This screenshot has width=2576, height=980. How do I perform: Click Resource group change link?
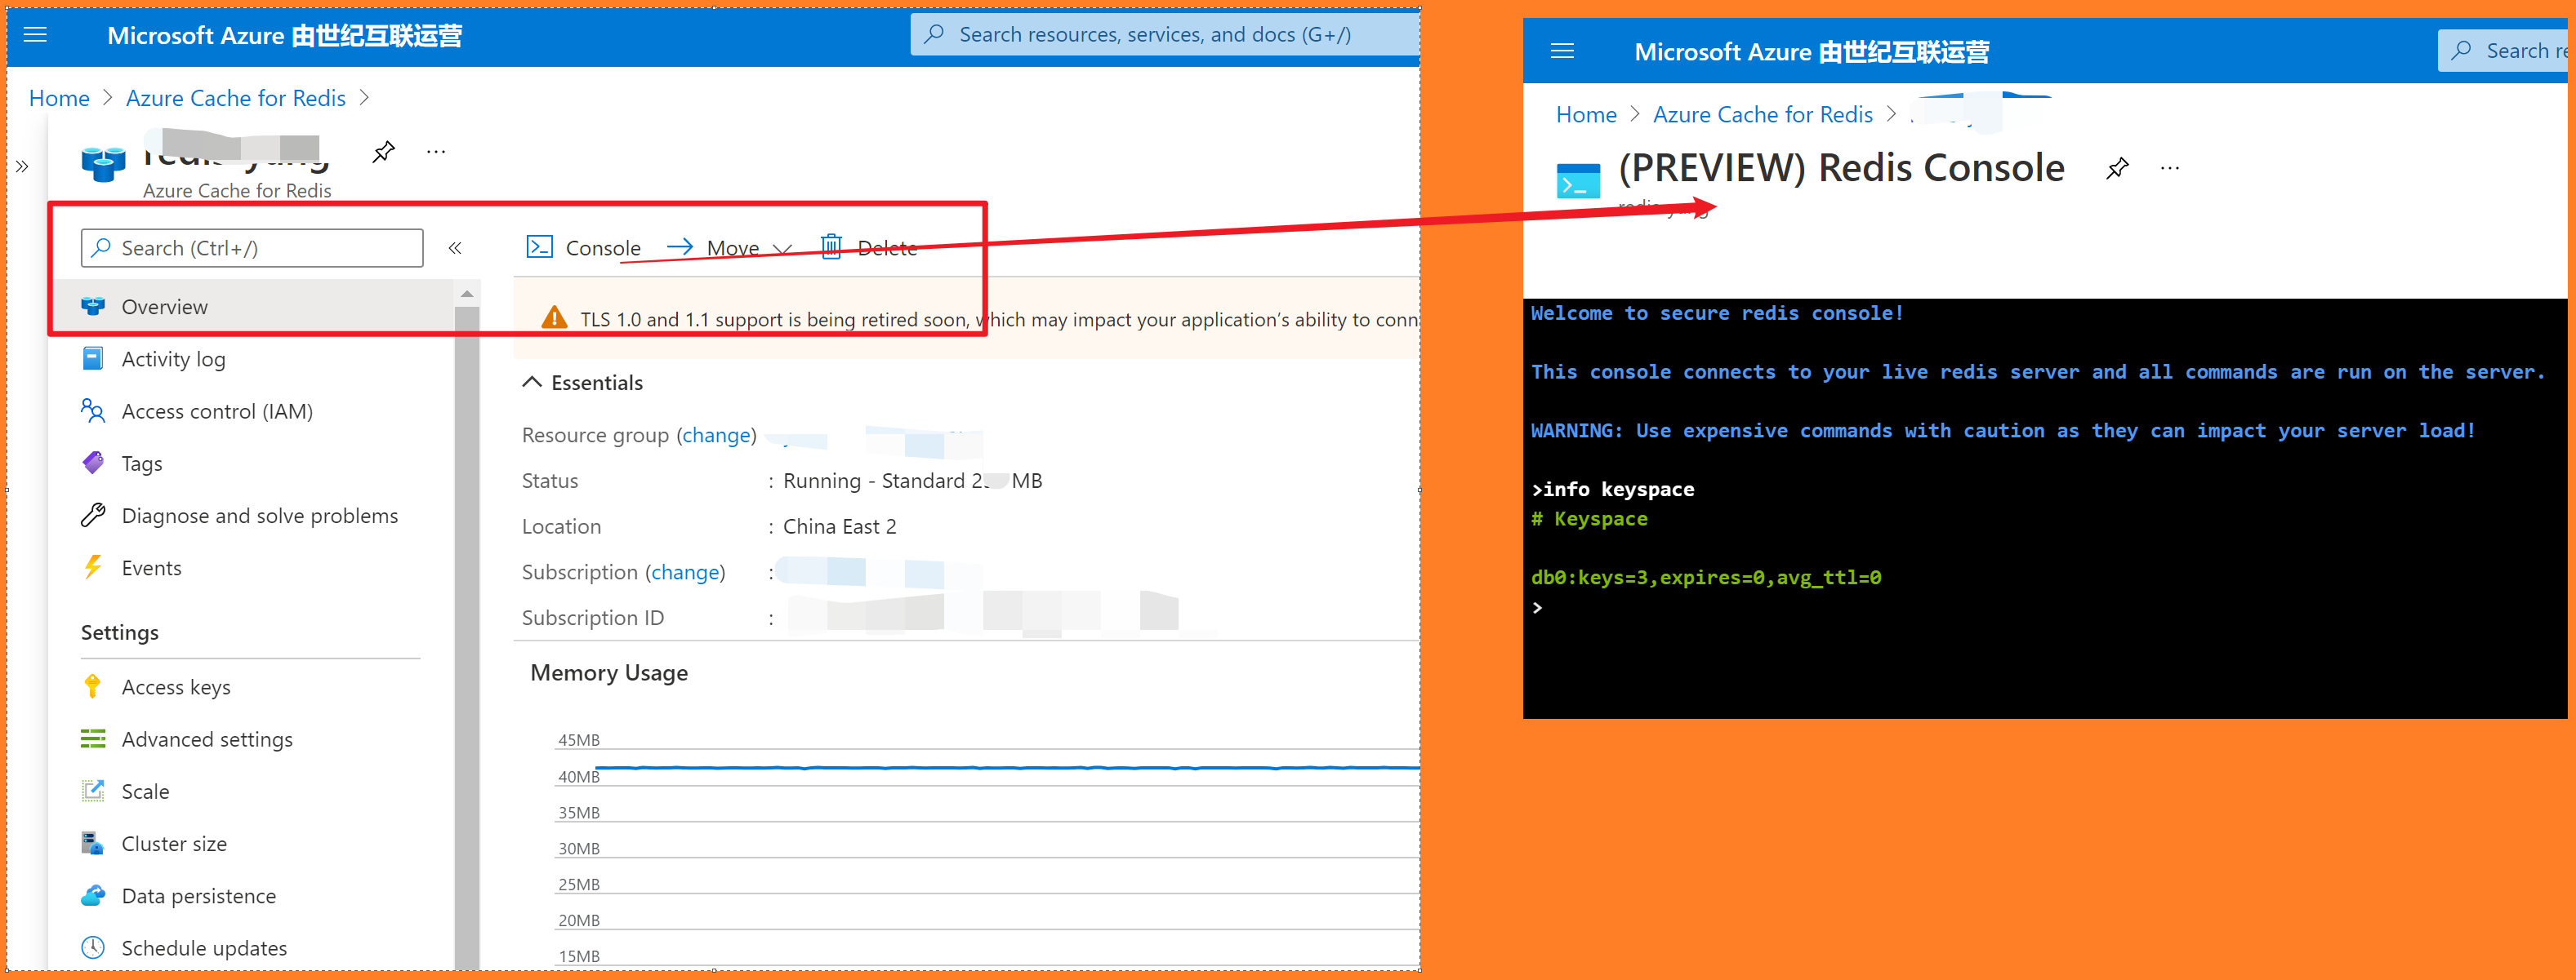pos(716,436)
